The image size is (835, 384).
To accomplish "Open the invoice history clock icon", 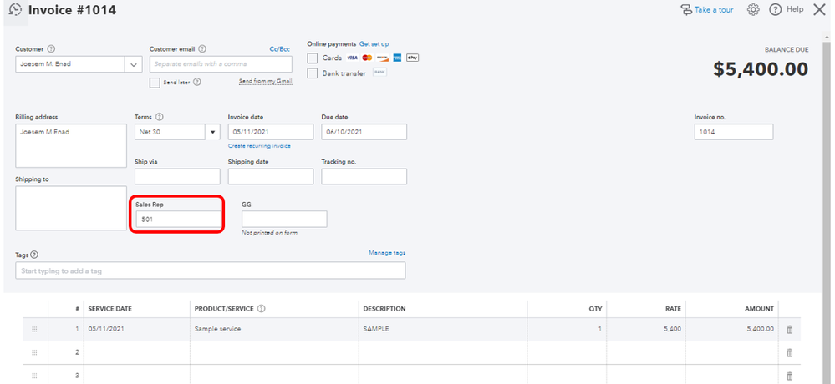I will pos(15,10).
